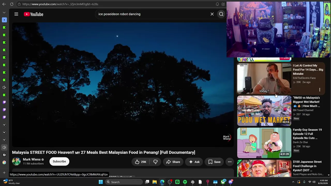The image size is (331, 186).
Task: Open more actions menu below the video
Action: click(x=230, y=162)
